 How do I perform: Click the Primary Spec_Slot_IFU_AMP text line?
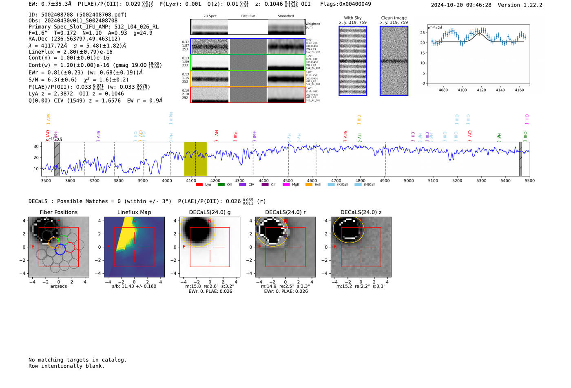pyautogui.click(x=94, y=26)
